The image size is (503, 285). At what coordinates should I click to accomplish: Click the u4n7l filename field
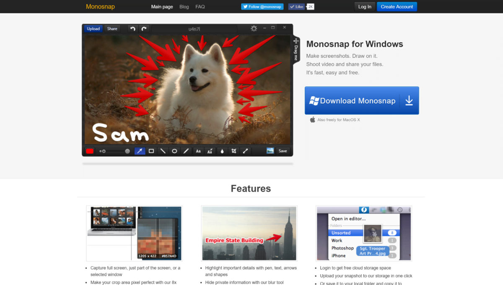coord(194,29)
